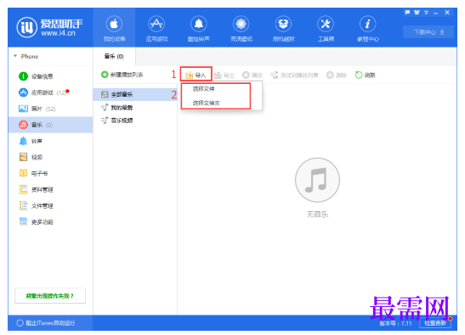465x335 pixels.
Task: Open the 高清壁纸 wallpapers icon
Action: [241, 28]
